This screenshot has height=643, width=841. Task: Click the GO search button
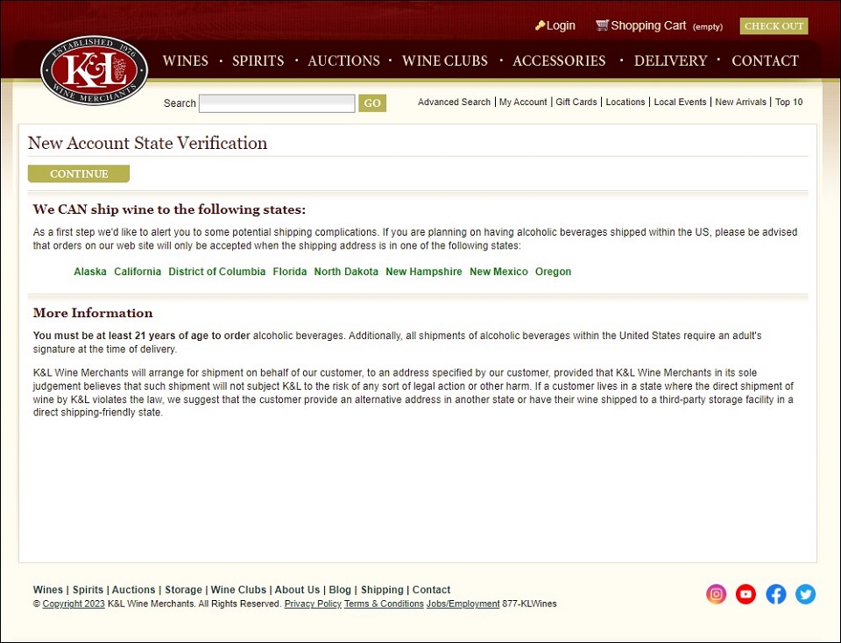tap(372, 103)
